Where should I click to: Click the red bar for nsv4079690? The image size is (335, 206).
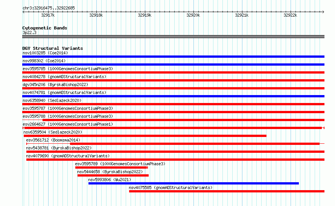175,160
